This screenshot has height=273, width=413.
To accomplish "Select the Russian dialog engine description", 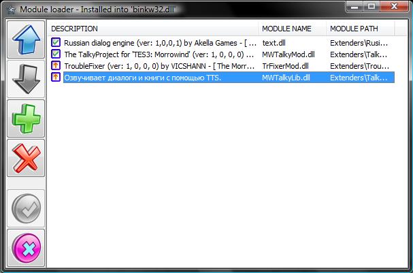I will tap(160, 43).
